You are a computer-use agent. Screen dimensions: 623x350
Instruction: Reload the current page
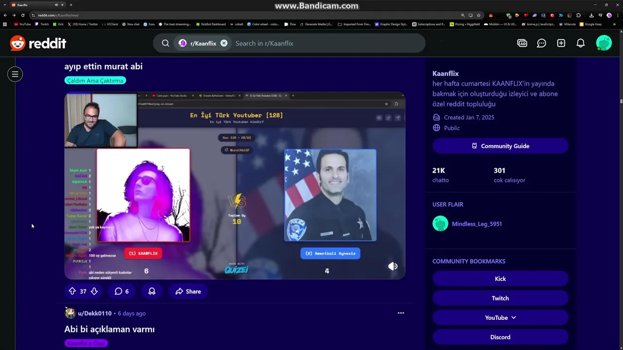22,15
